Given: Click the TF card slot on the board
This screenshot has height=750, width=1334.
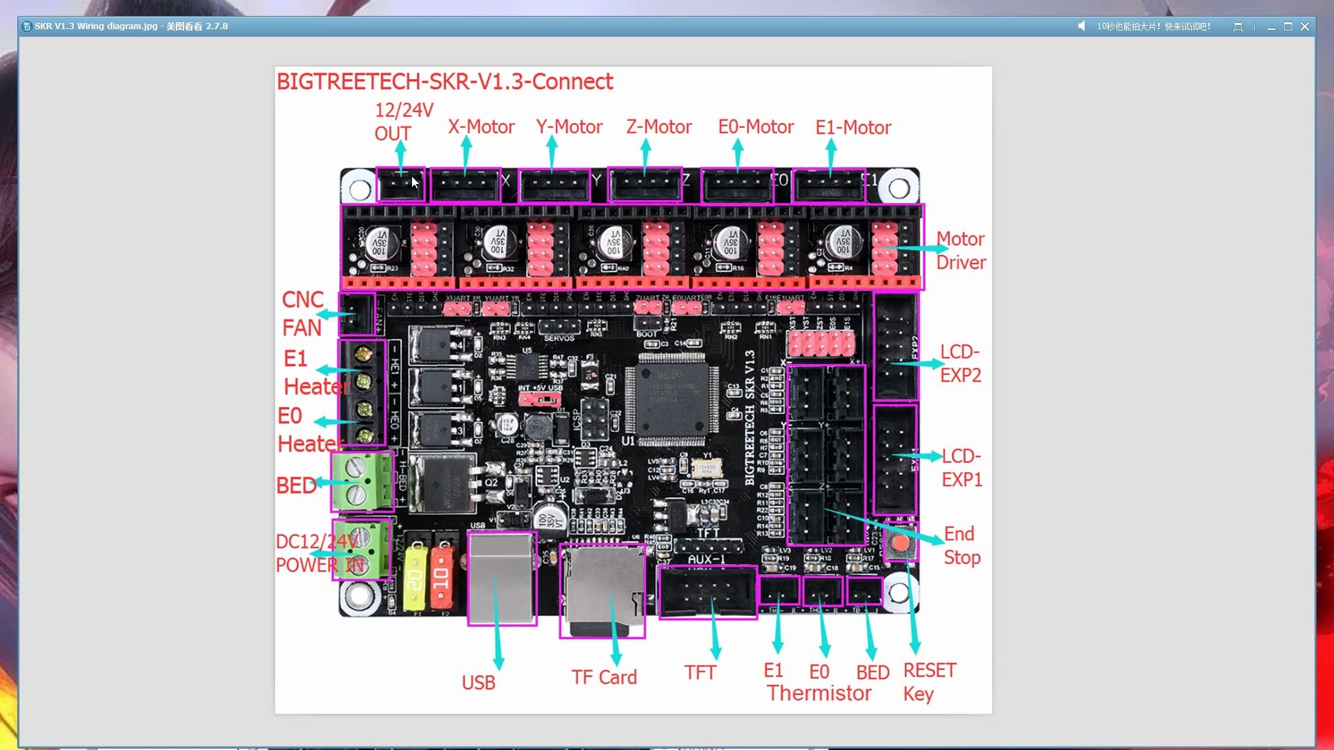Looking at the screenshot, I should [602, 590].
